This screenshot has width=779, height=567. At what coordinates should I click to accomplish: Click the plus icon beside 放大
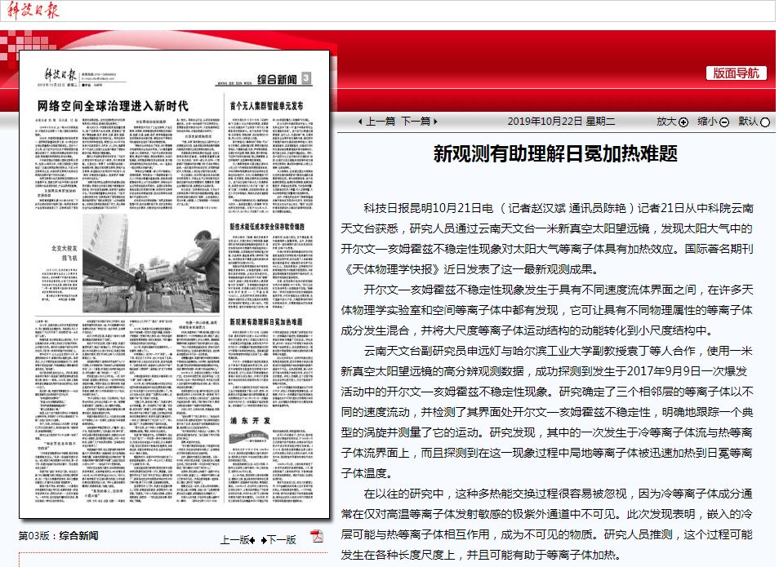pos(683,122)
